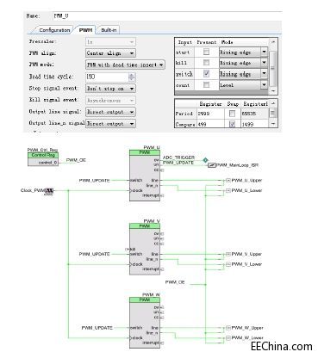Click the input table vertical scrollbar
The width and height of the screenshot is (318, 358).
[x=273, y=66]
